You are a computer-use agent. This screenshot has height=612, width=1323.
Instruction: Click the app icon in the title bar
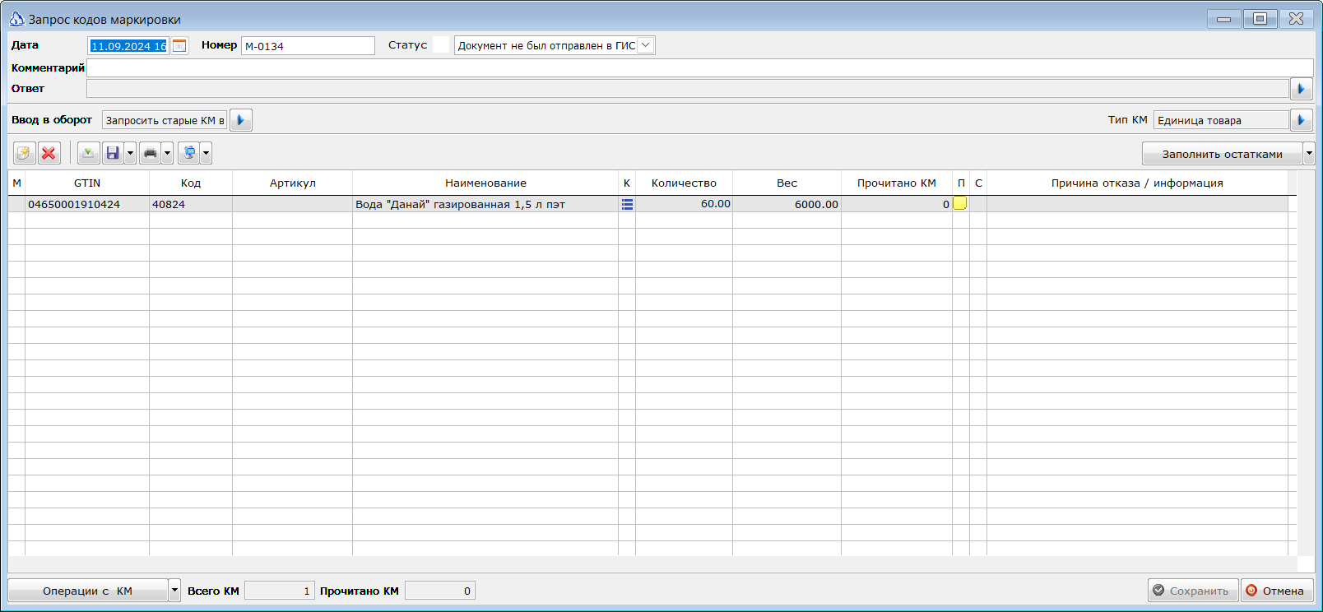click(x=16, y=19)
